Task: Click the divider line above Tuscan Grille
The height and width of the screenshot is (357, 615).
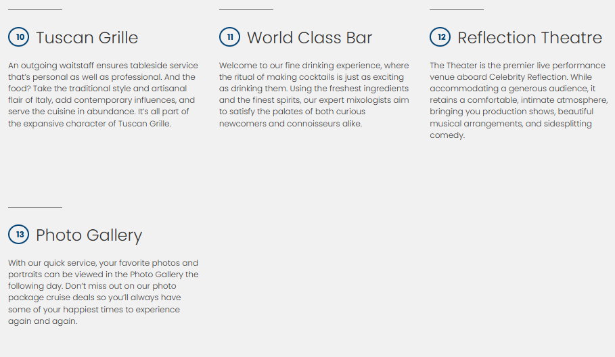Action: pos(35,9)
